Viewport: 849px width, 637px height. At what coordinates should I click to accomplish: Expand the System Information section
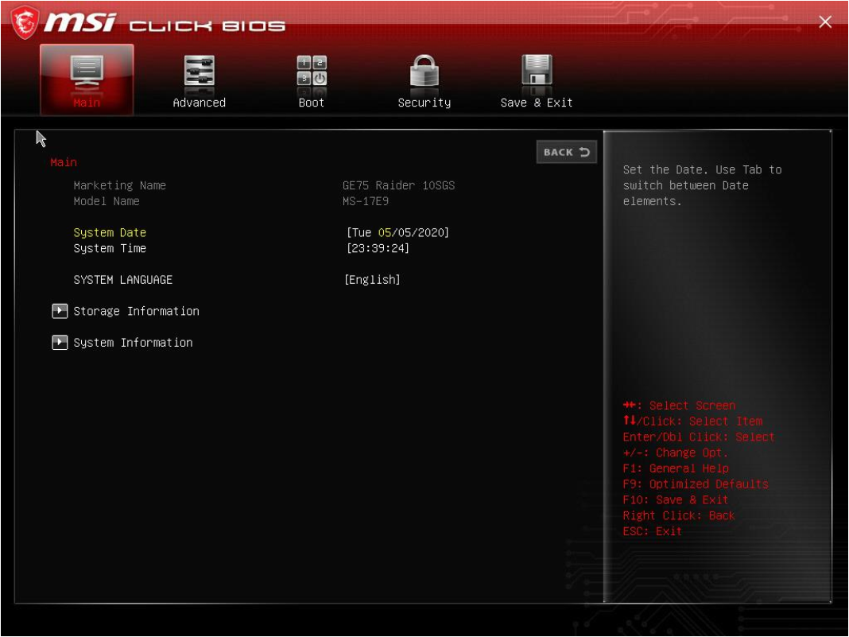point(131,342)
